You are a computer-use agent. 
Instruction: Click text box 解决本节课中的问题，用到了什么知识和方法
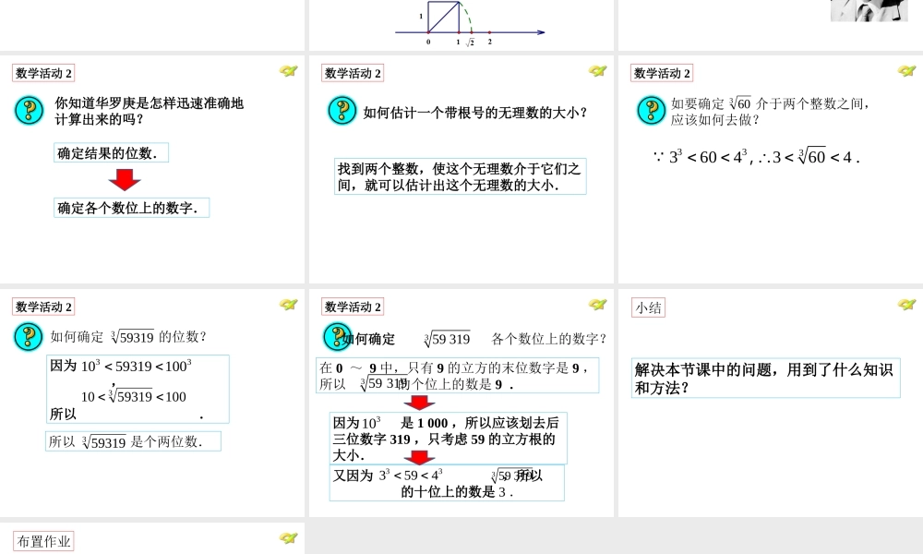click(x=766, y=378)
